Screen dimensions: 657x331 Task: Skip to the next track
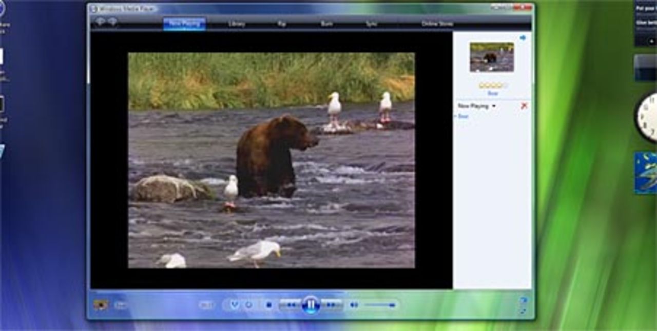pyautogui.click(x=331, y=305)
